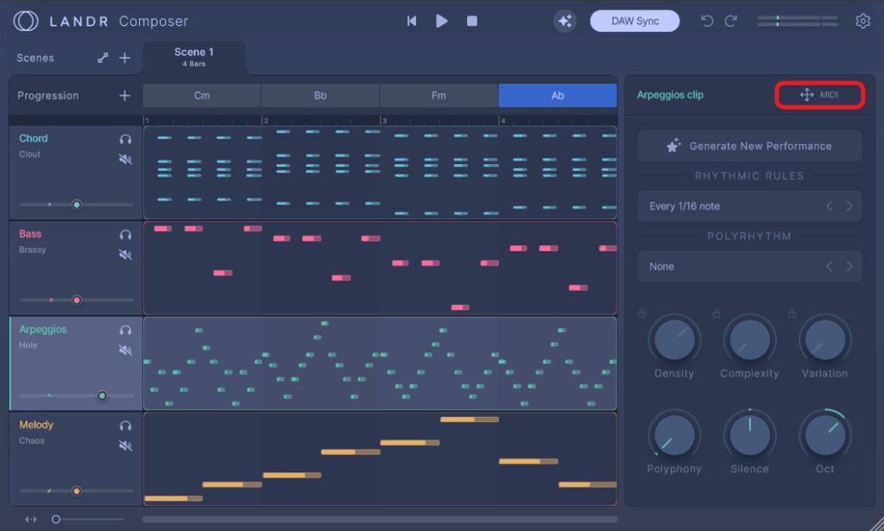Viewport: 884px width, 531px height.
Task: Mute the Bass track
Action: pos(125,254)
